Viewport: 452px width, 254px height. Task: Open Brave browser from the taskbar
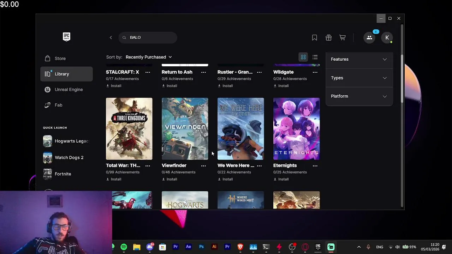point(240,247)
